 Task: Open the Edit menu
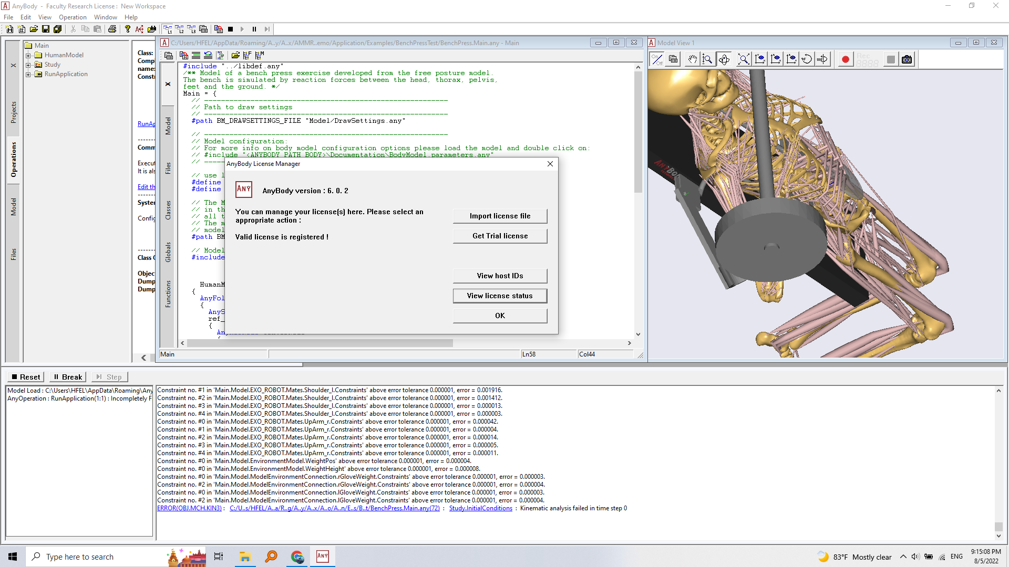tap(26, 17)
